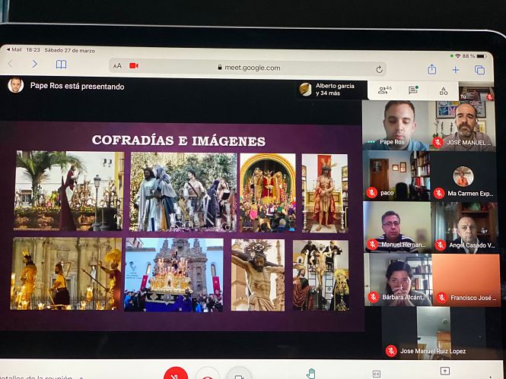Select Bárbara's participant video tile
The height and width of the screenshot is (379, 506).
(396, 279)
